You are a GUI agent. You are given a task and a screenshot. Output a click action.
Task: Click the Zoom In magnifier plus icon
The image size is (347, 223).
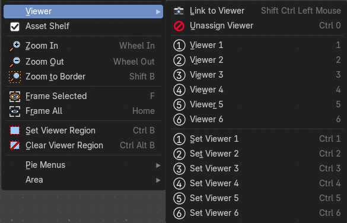point(15,46)
